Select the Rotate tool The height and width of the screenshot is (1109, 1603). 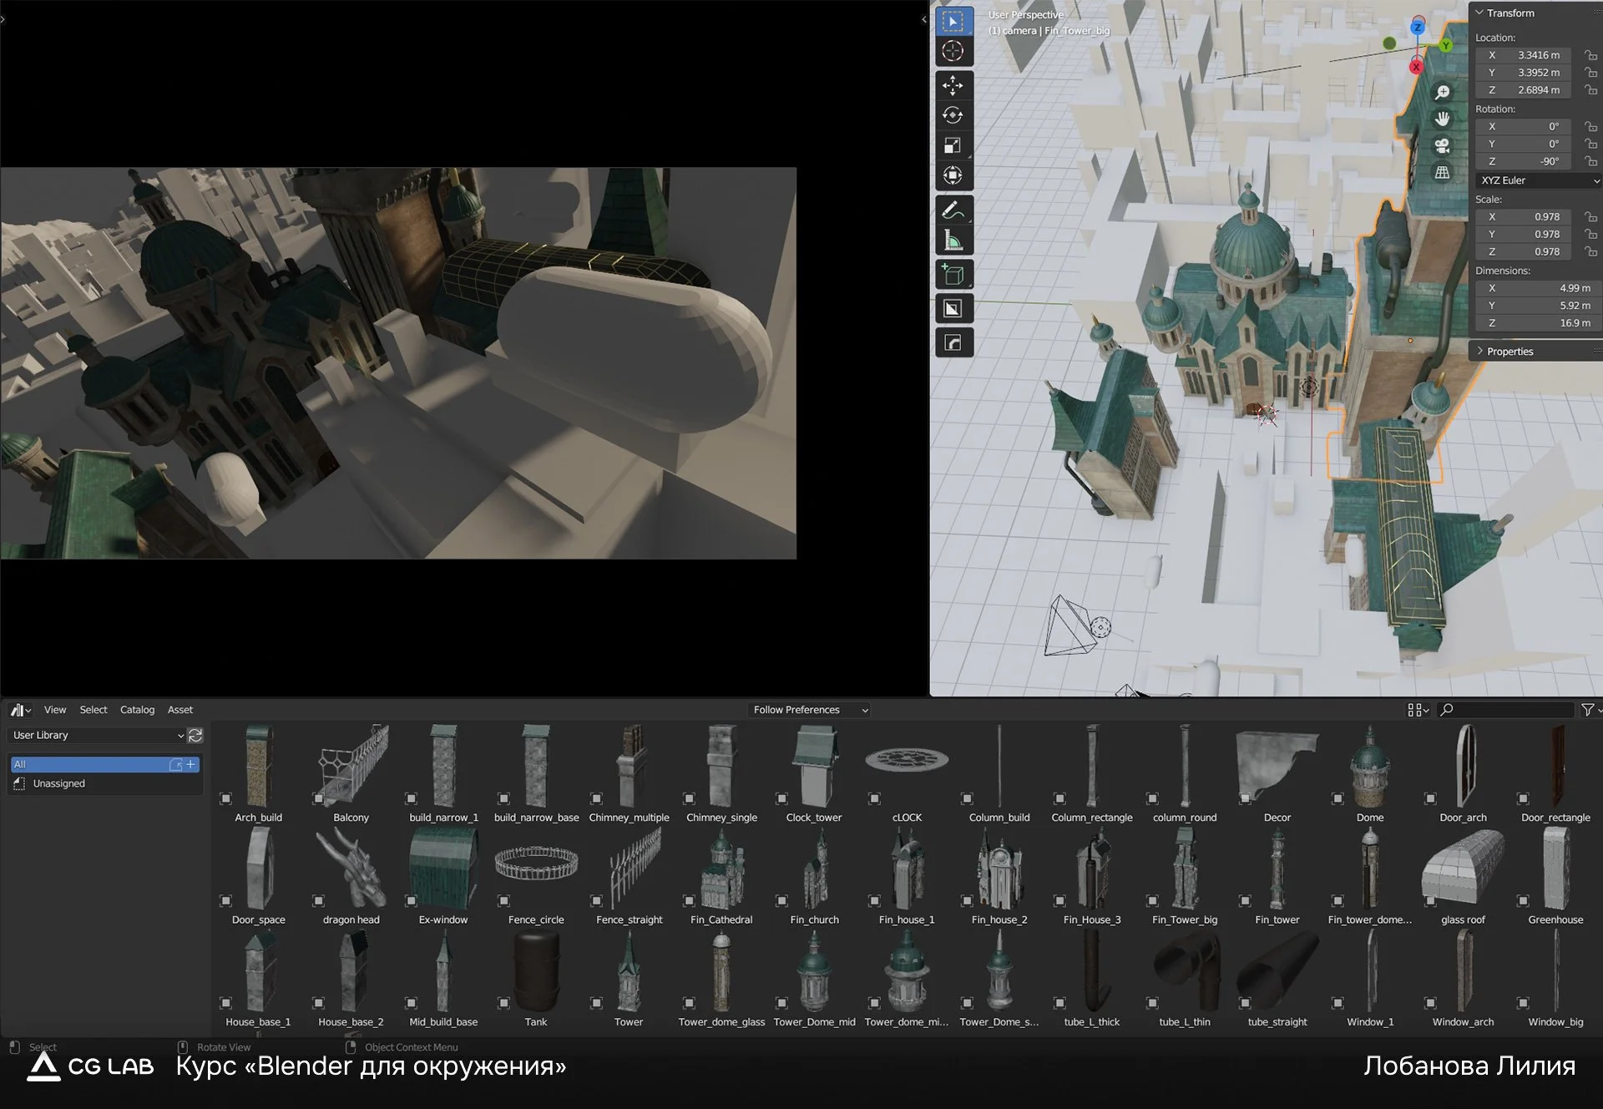(953, 115)
